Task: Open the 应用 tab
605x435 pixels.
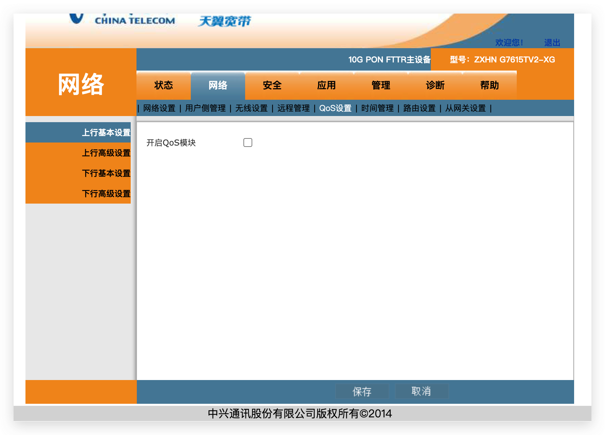Action: coord(326,86)
